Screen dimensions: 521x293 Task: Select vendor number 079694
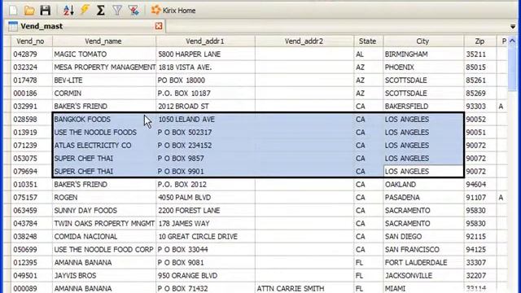tap(31, 172)
